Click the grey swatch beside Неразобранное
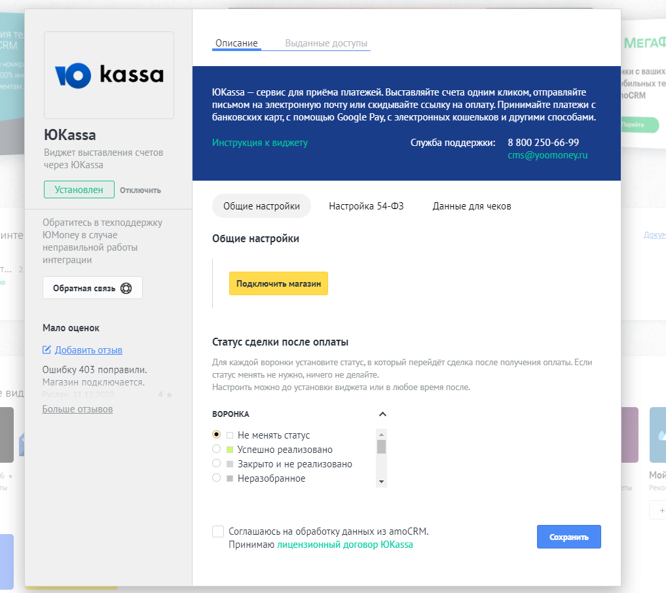The image size is (666, 593). click(230, 478)
